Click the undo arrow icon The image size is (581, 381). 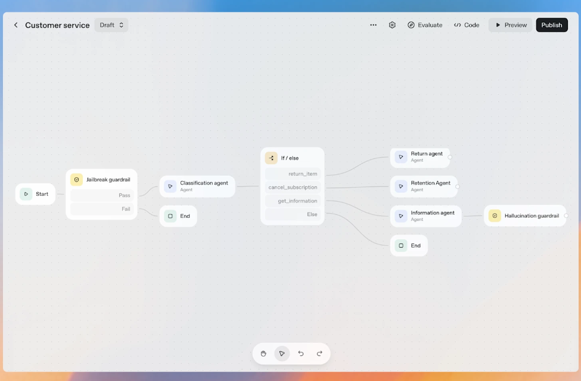click(x=301, y=354)
